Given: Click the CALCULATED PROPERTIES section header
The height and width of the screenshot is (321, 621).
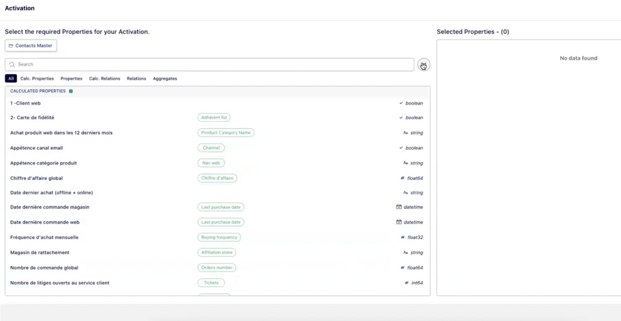Looking at the screenshot, I should click(38, 91).
